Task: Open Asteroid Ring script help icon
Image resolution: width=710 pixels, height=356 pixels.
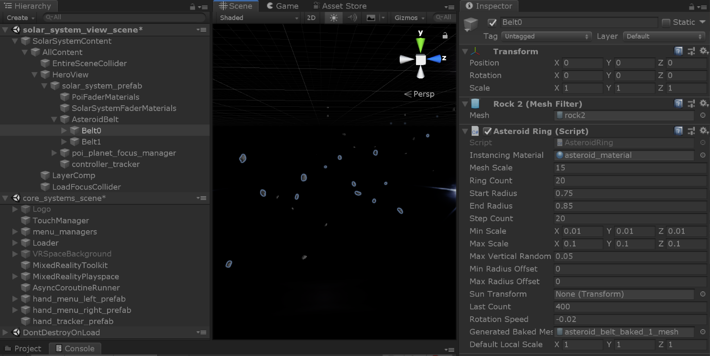Action: (x=678, y=131)
